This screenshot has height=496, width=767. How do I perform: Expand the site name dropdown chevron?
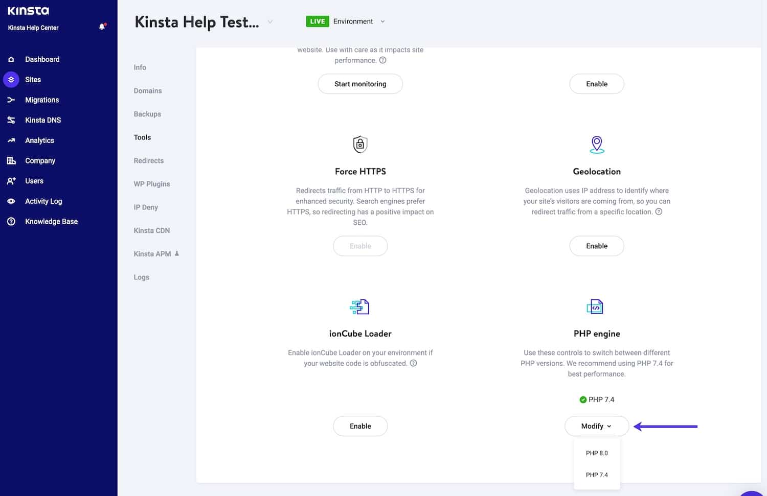coord(270,22)
